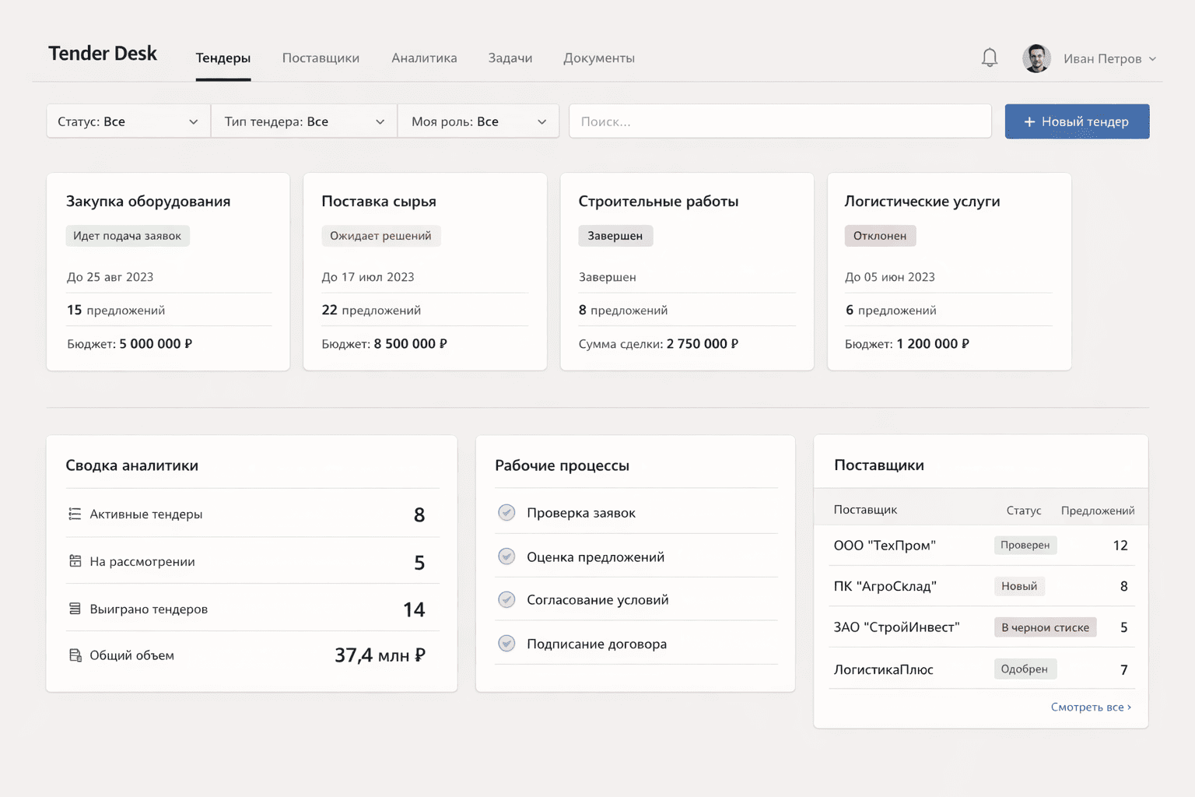Viewport: 1195px width, 797px height.
Task: Click the Общий объем document icon
Action: 75,655
